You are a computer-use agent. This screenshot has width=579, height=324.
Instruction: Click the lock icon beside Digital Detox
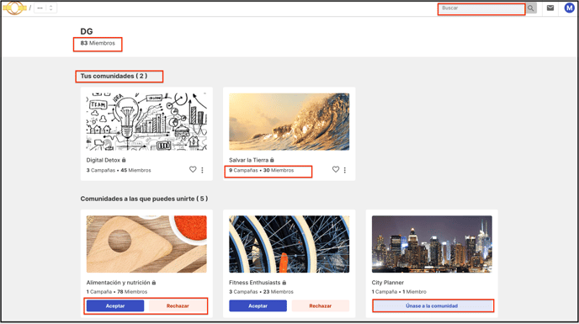(x=124, y=160)
